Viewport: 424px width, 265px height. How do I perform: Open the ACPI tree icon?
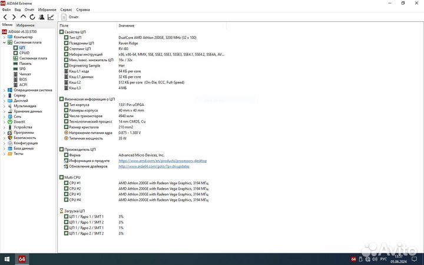pyautogui.click(x=15, y=85)
